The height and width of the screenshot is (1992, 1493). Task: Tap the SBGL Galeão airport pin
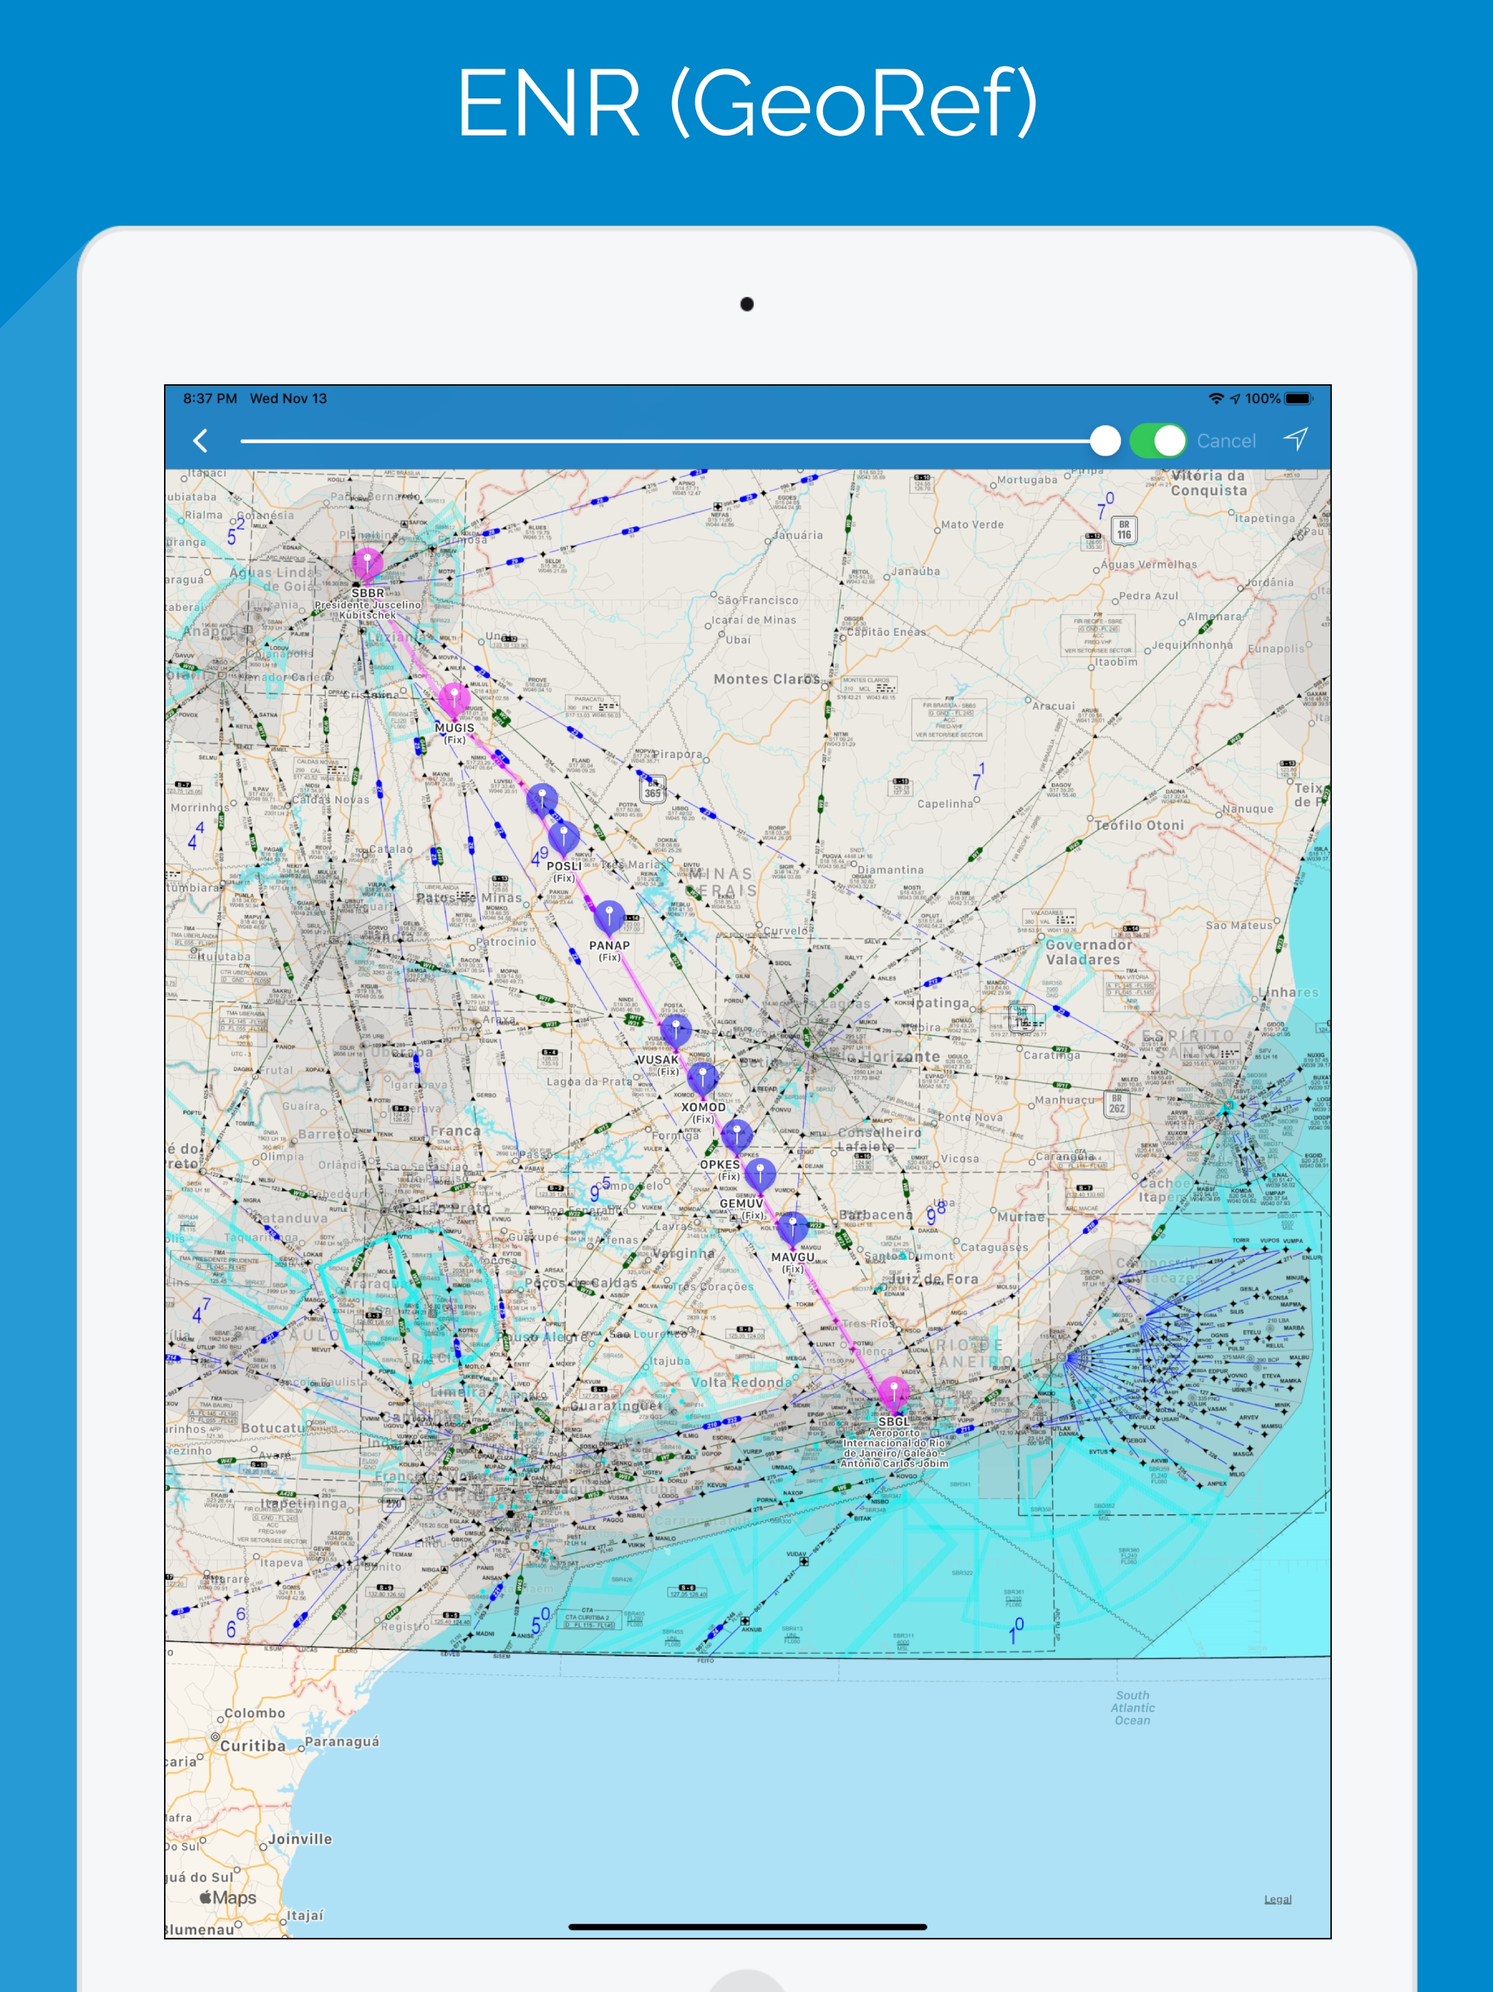tap(893, 1392)
